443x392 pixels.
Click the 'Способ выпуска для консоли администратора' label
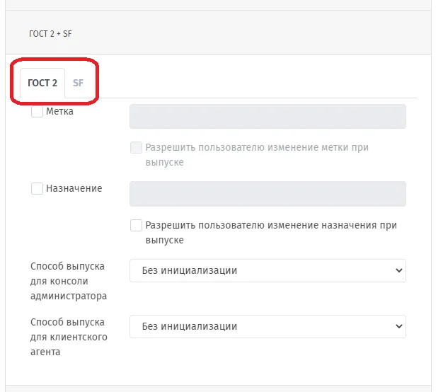(x=69, y=281)
